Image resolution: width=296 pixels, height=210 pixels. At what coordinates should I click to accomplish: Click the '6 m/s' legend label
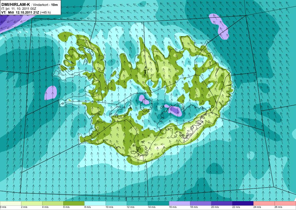pyautogui.click(x=66, y=207)
